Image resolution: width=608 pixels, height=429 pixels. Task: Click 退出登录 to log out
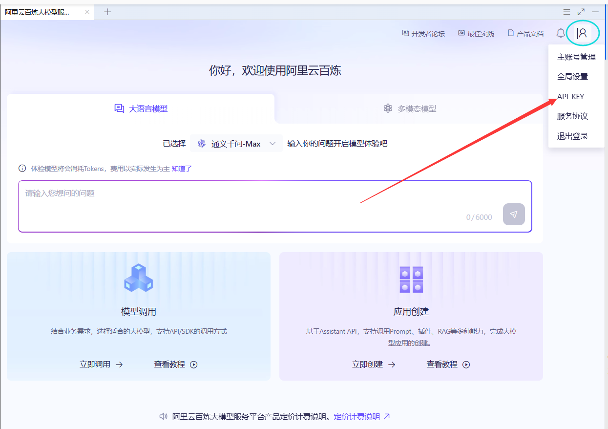tap(572, 136)
